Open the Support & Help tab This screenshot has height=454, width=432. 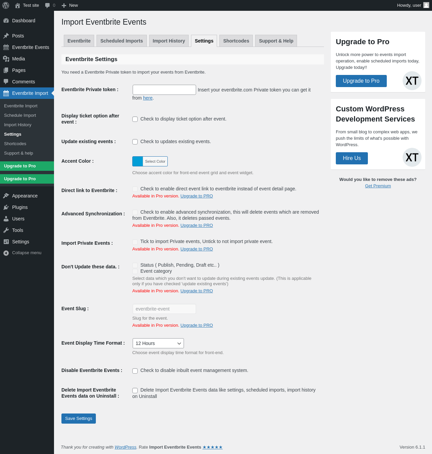(x=276, y=41)
